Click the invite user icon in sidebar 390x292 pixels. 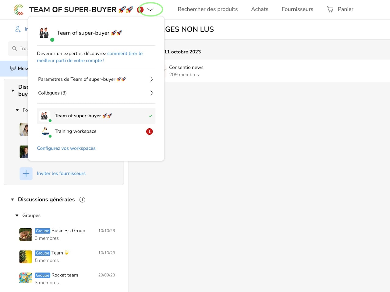18,29
